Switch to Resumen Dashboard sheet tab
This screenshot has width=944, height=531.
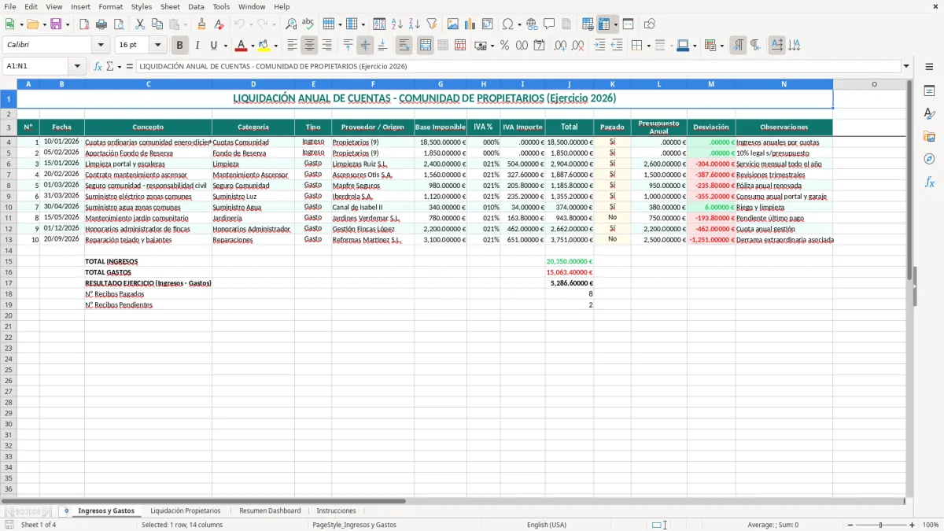point(270,511)
